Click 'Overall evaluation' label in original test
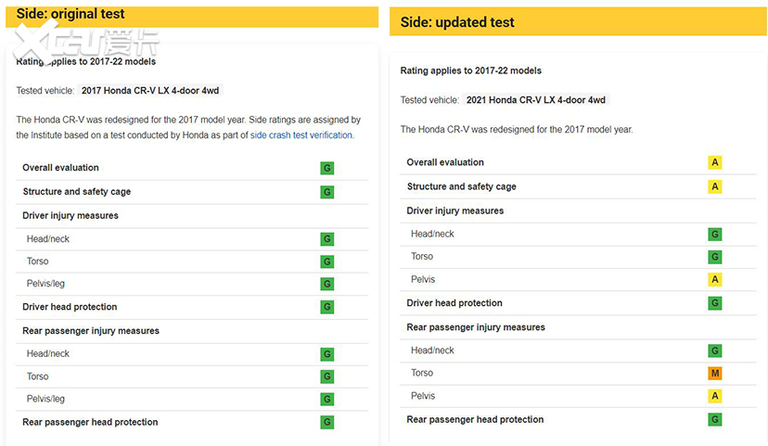768x446 pixels. click(60, 168)
